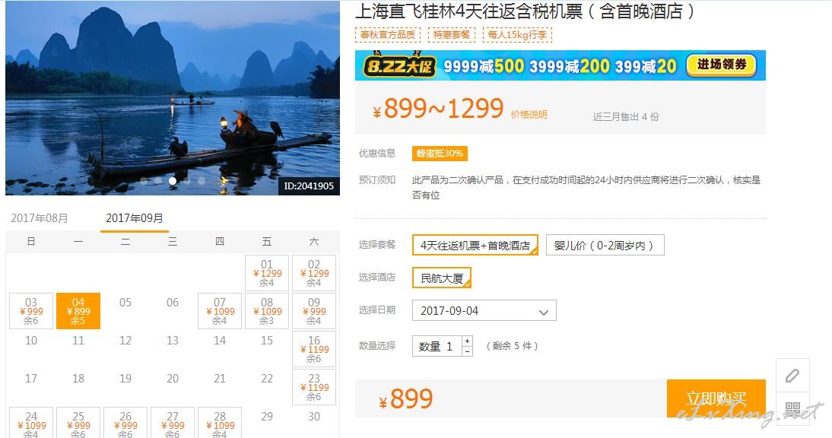Open the 2017-09-04 date dropdown
This screenshot has width=832, height=438.
point(484,311)
